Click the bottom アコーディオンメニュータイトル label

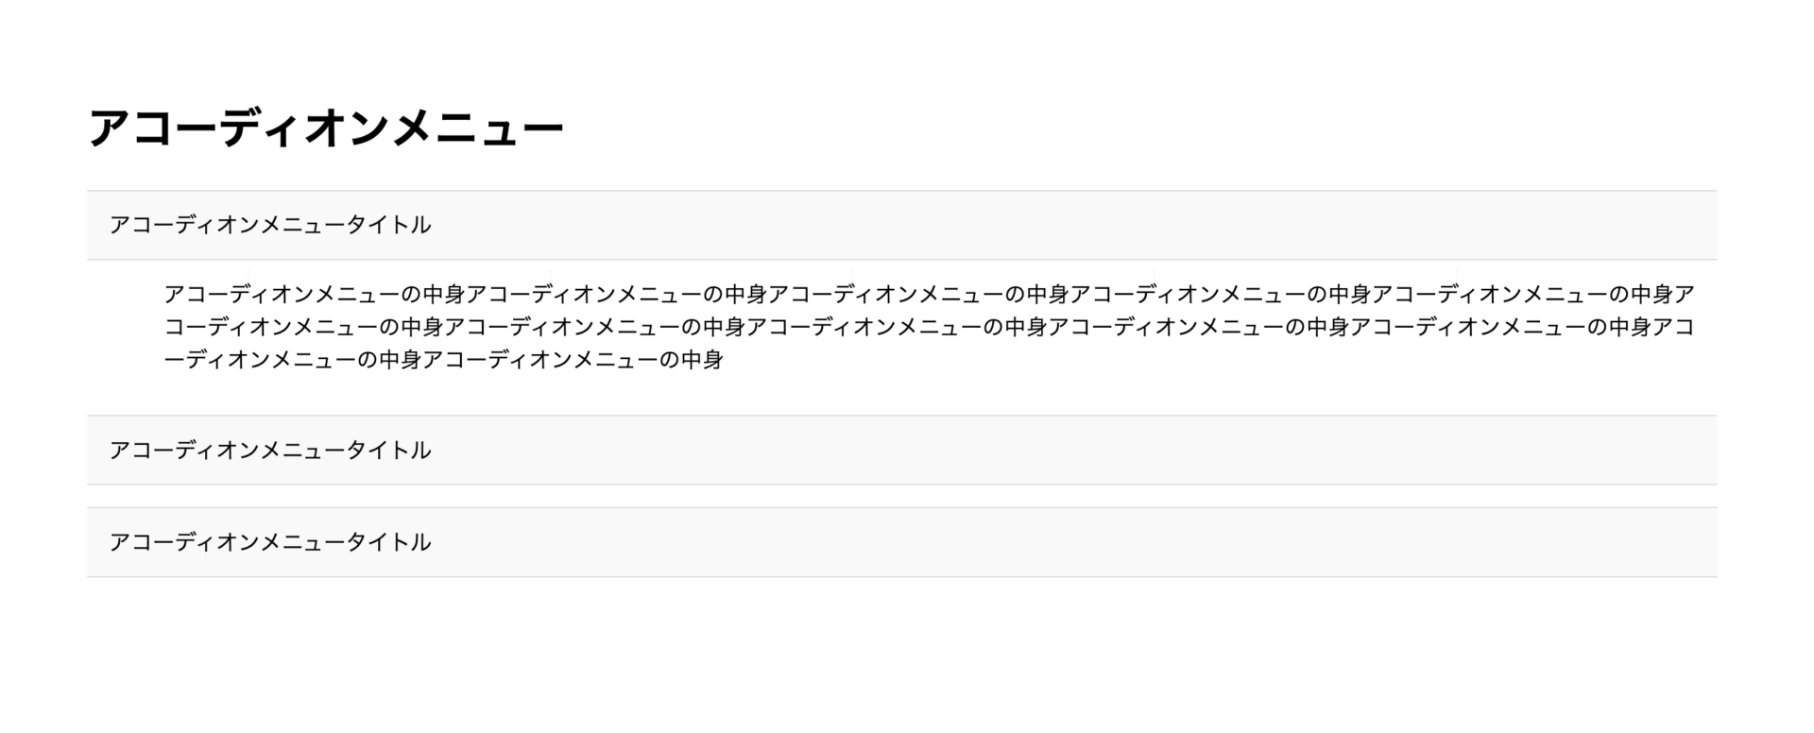pyautogui.click(x=270, y=542)
